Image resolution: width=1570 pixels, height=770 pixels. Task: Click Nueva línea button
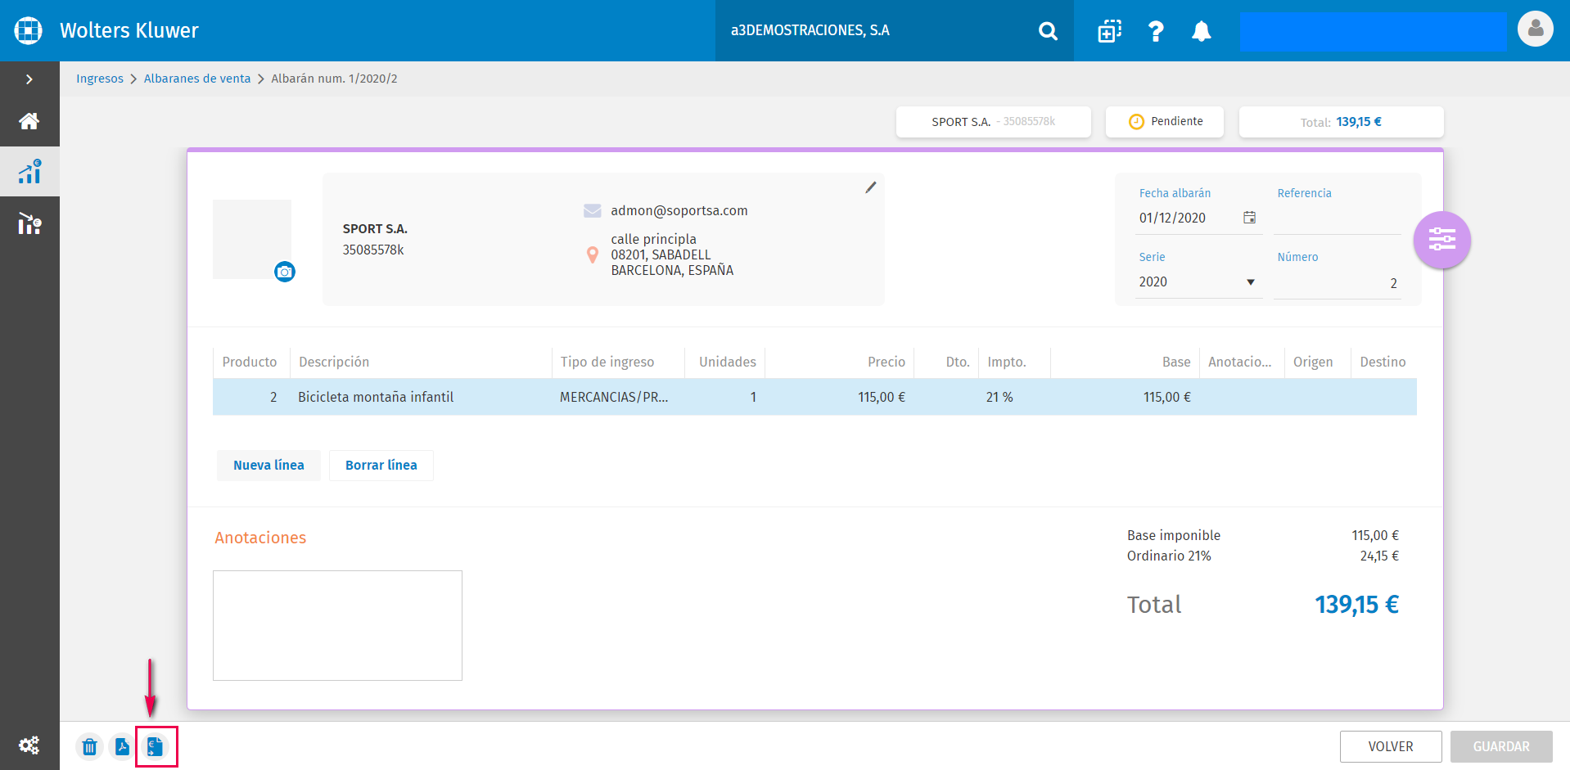(x=268, y=465)
